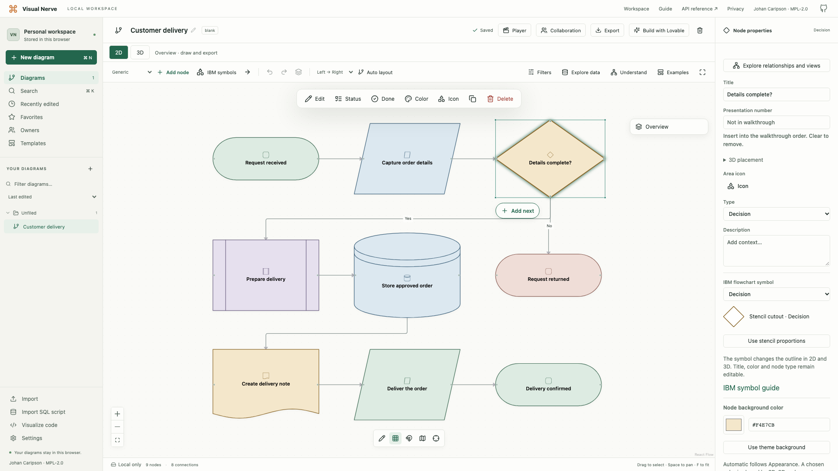Open Recently edited in sidebar
Viewport: 838px width, 471px height.
pyautogui.click(x=52, y=104)
